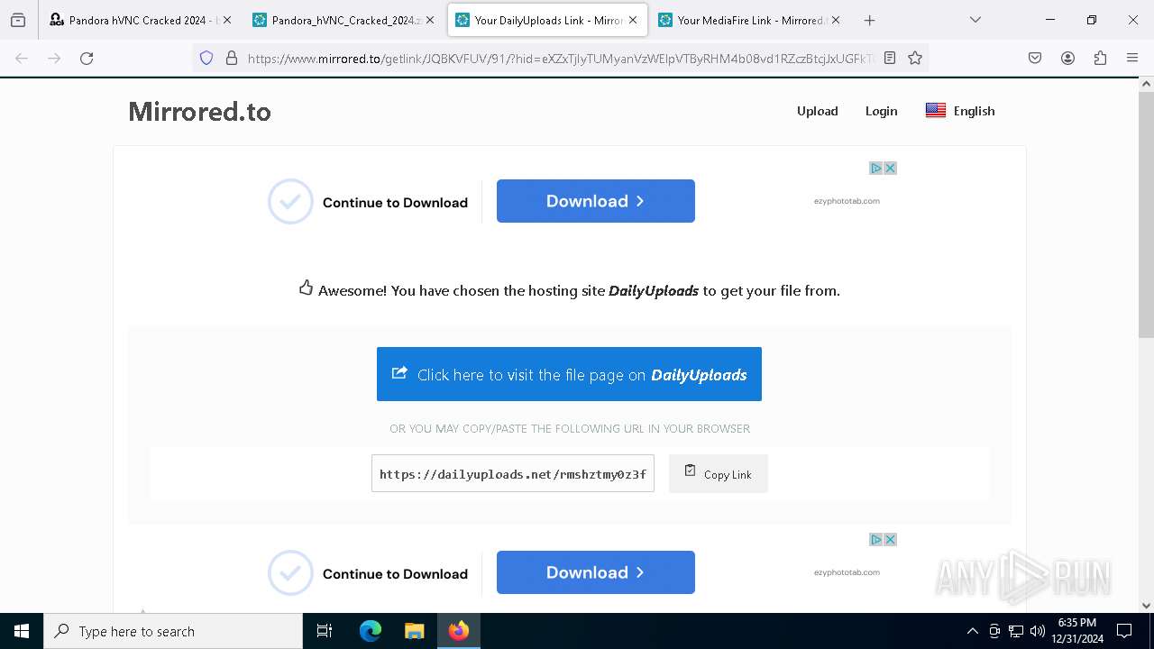Toggle reader view icon
This screenshot has height=649, width=1154.
point(890,58)
